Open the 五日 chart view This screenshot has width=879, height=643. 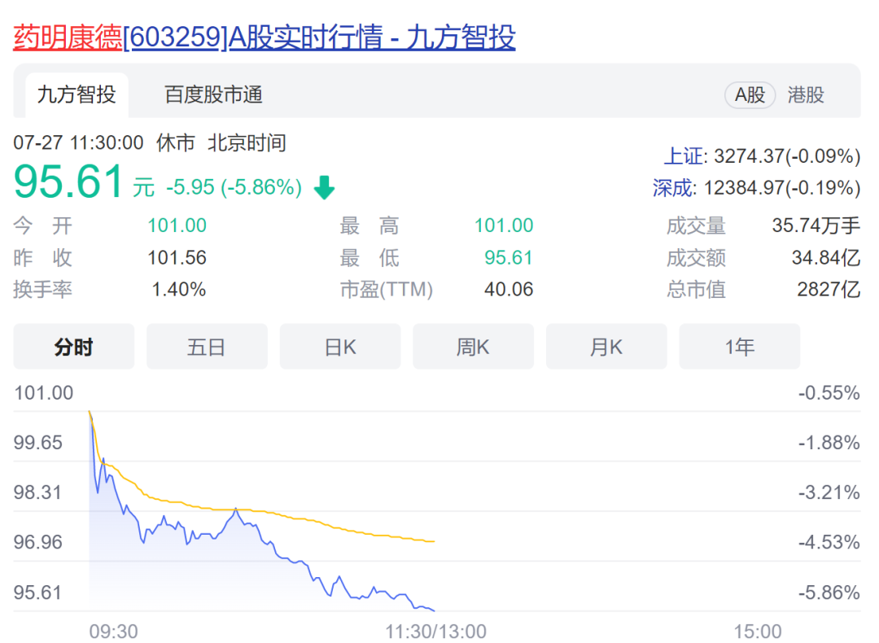pos(207,346)
